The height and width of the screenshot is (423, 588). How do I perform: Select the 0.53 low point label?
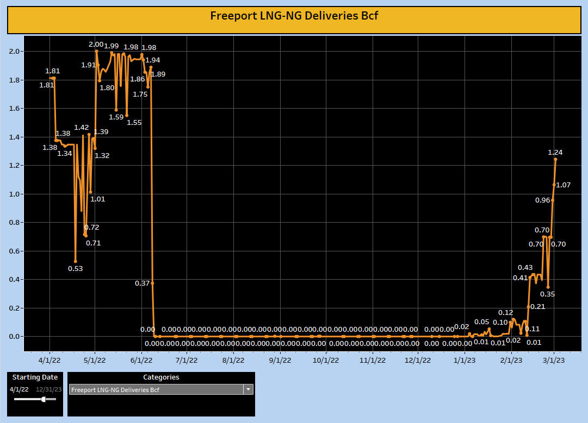coord(76,268)
